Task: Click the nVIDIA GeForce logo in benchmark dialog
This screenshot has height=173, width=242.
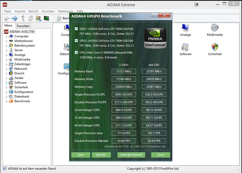Action: [155, 38]
